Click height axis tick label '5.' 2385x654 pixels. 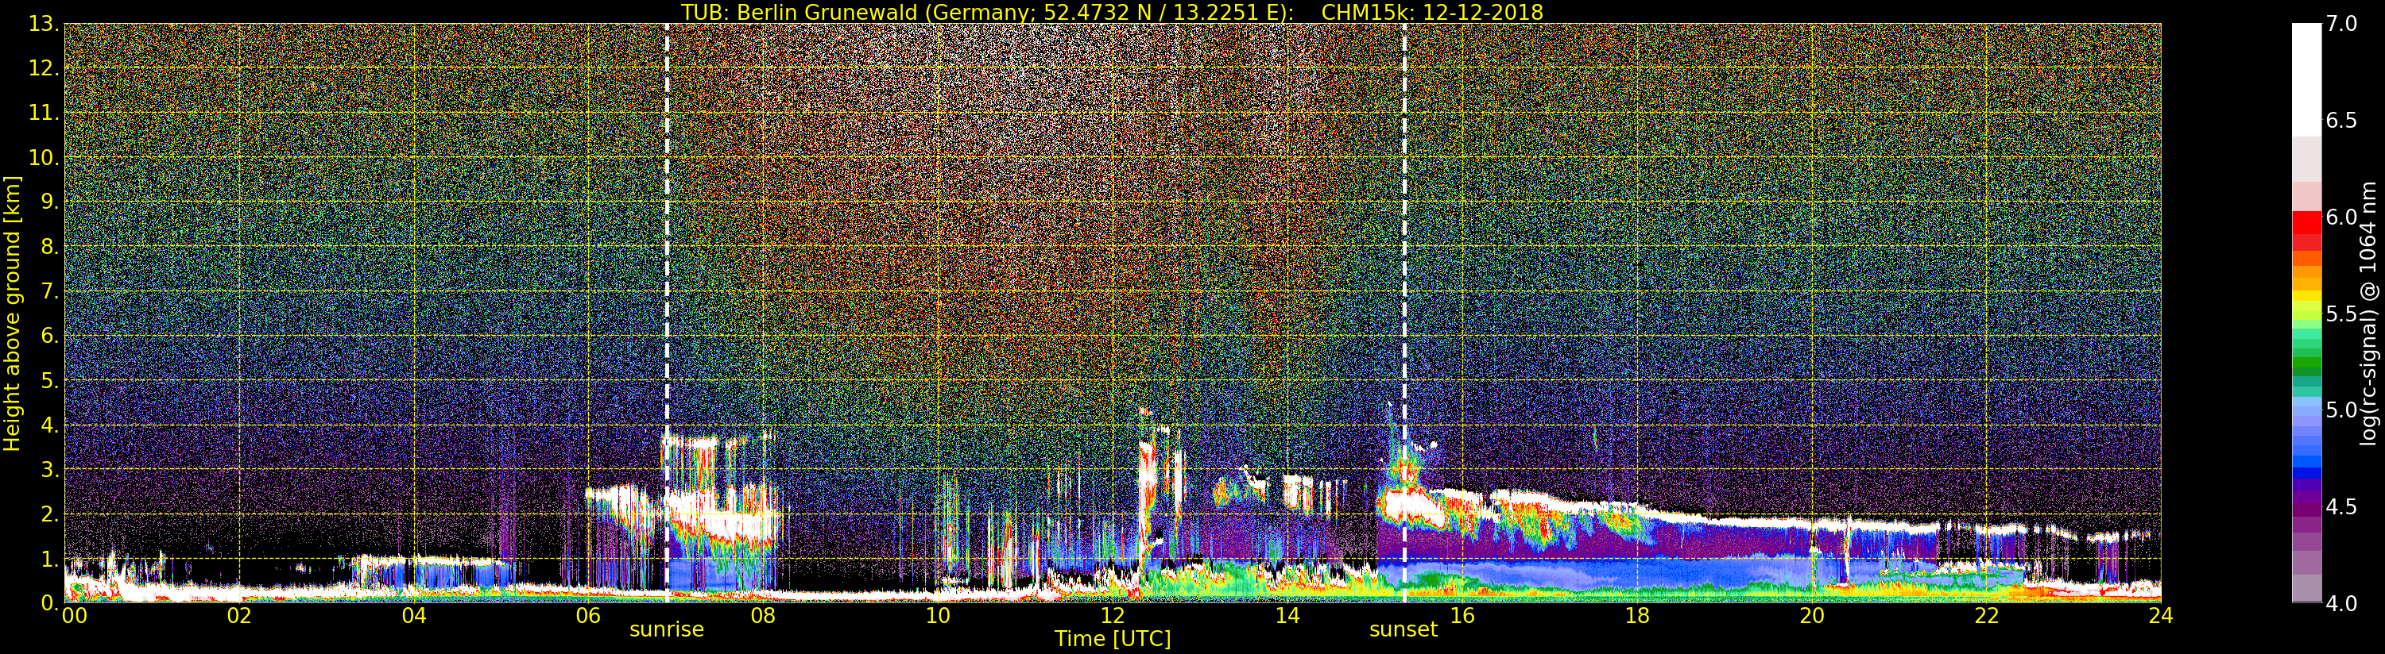[x=50, y=380]
